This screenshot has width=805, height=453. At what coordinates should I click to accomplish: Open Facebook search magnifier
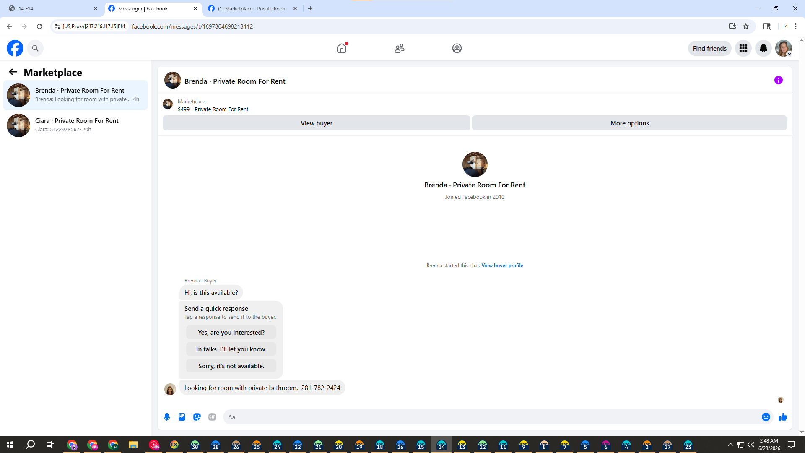coord(35,48)
